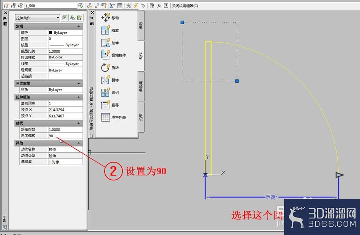Open the 线型 ByLayer value
Image resolution: width=360 pixels, height=235 pixels.
click(65, 45)
